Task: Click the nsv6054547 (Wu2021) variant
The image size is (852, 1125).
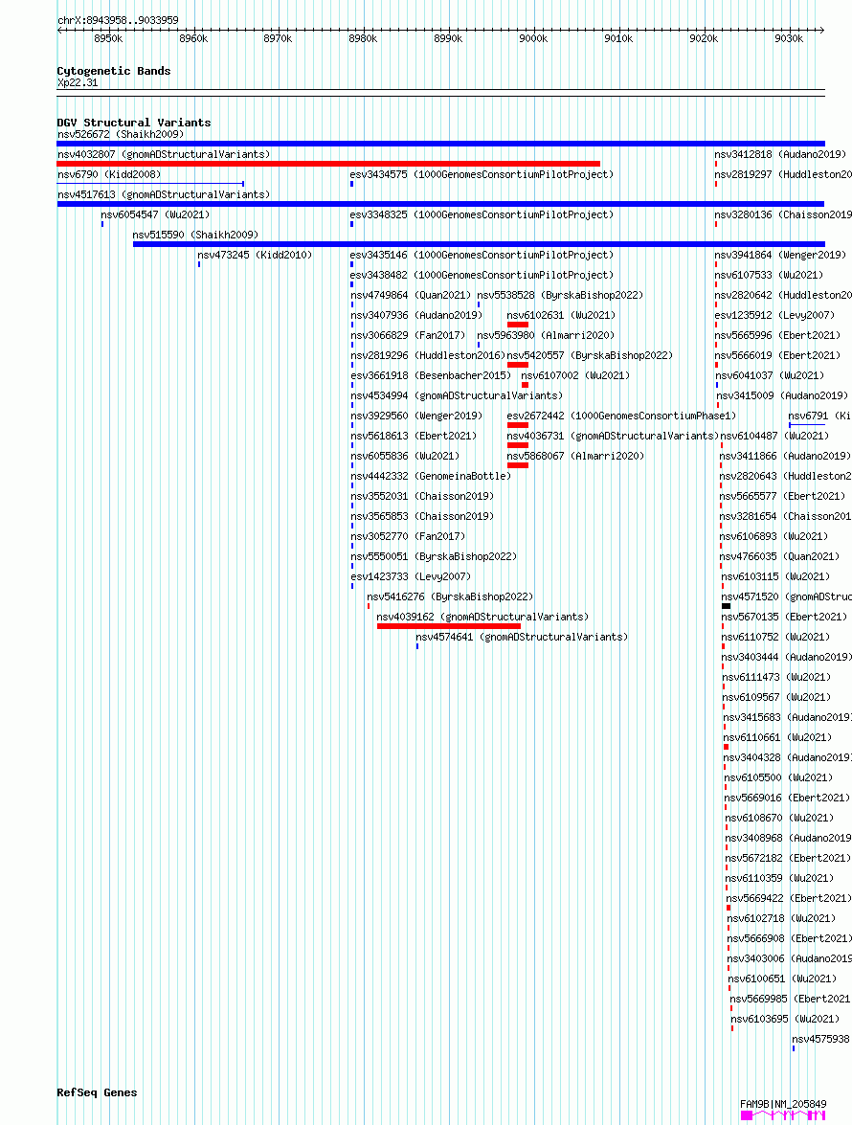Action: 155,214
